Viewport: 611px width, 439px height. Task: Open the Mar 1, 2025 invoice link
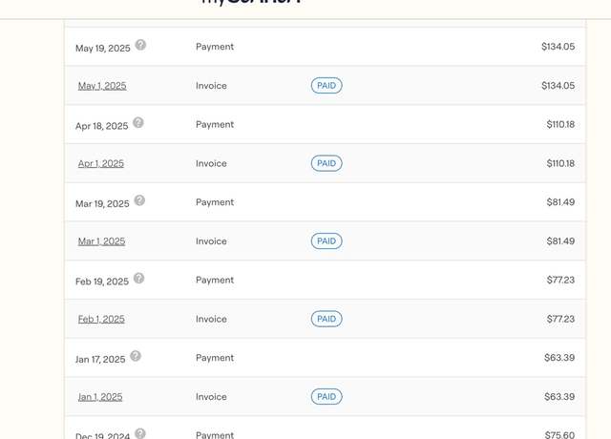[x=102, y=241]
